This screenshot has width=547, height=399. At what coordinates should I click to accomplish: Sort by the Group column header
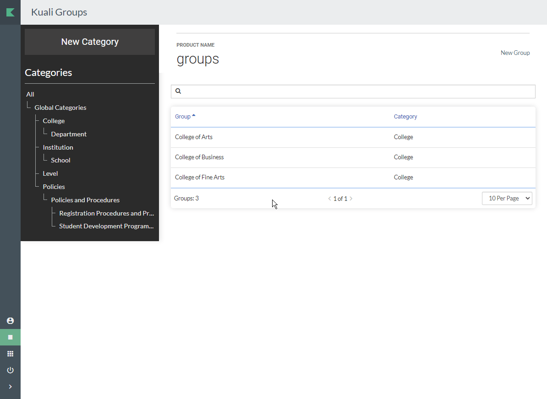(x=183, y=117)
